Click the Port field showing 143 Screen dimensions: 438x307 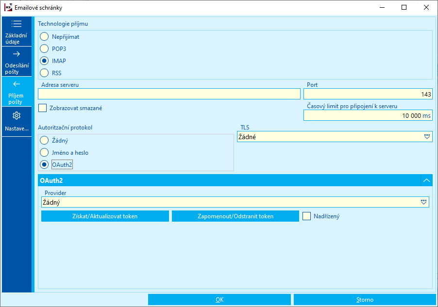368,94
